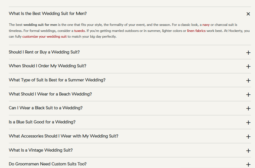The width and height of the screenshot is (255, 168).
Task: Expand 'What Should I Wear for a Beach Wedding?'
Action: (50, 94)
